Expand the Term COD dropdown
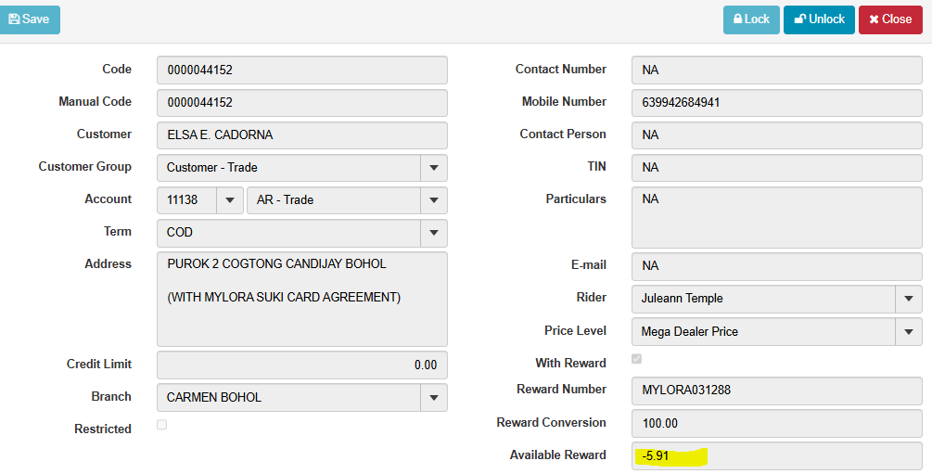The width and height of the screenshot is (932, 474). 433,233
